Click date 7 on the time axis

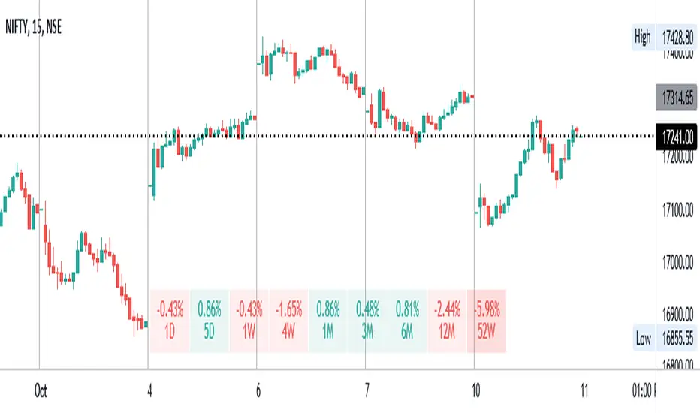[x=367, y=390]
